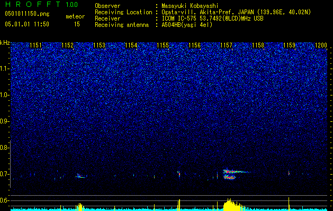The image size is (333, 211).
Task: Select the Ogata-vill. Akita-Pref. JAPAN location text
Action: pos(236,13)
